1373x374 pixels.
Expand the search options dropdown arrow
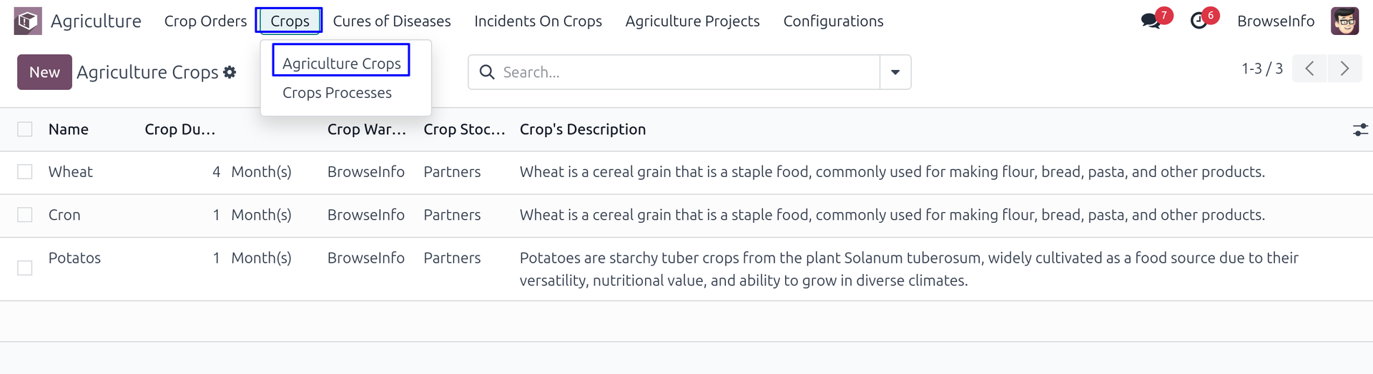[x=895, y=72]
